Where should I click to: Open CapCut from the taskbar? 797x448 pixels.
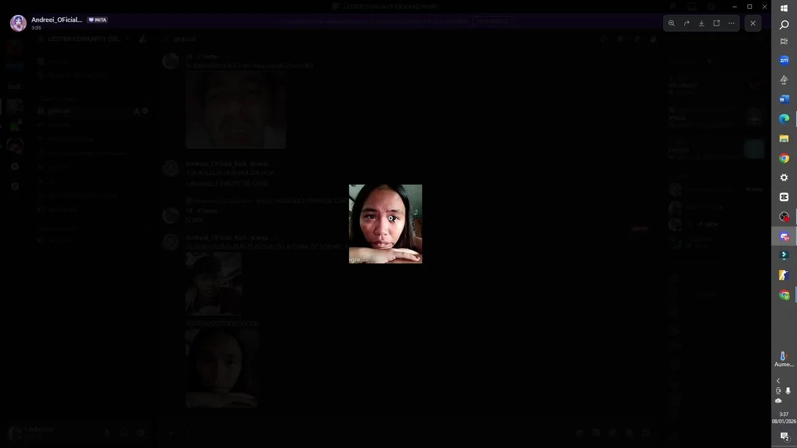[x=784, y=197]
